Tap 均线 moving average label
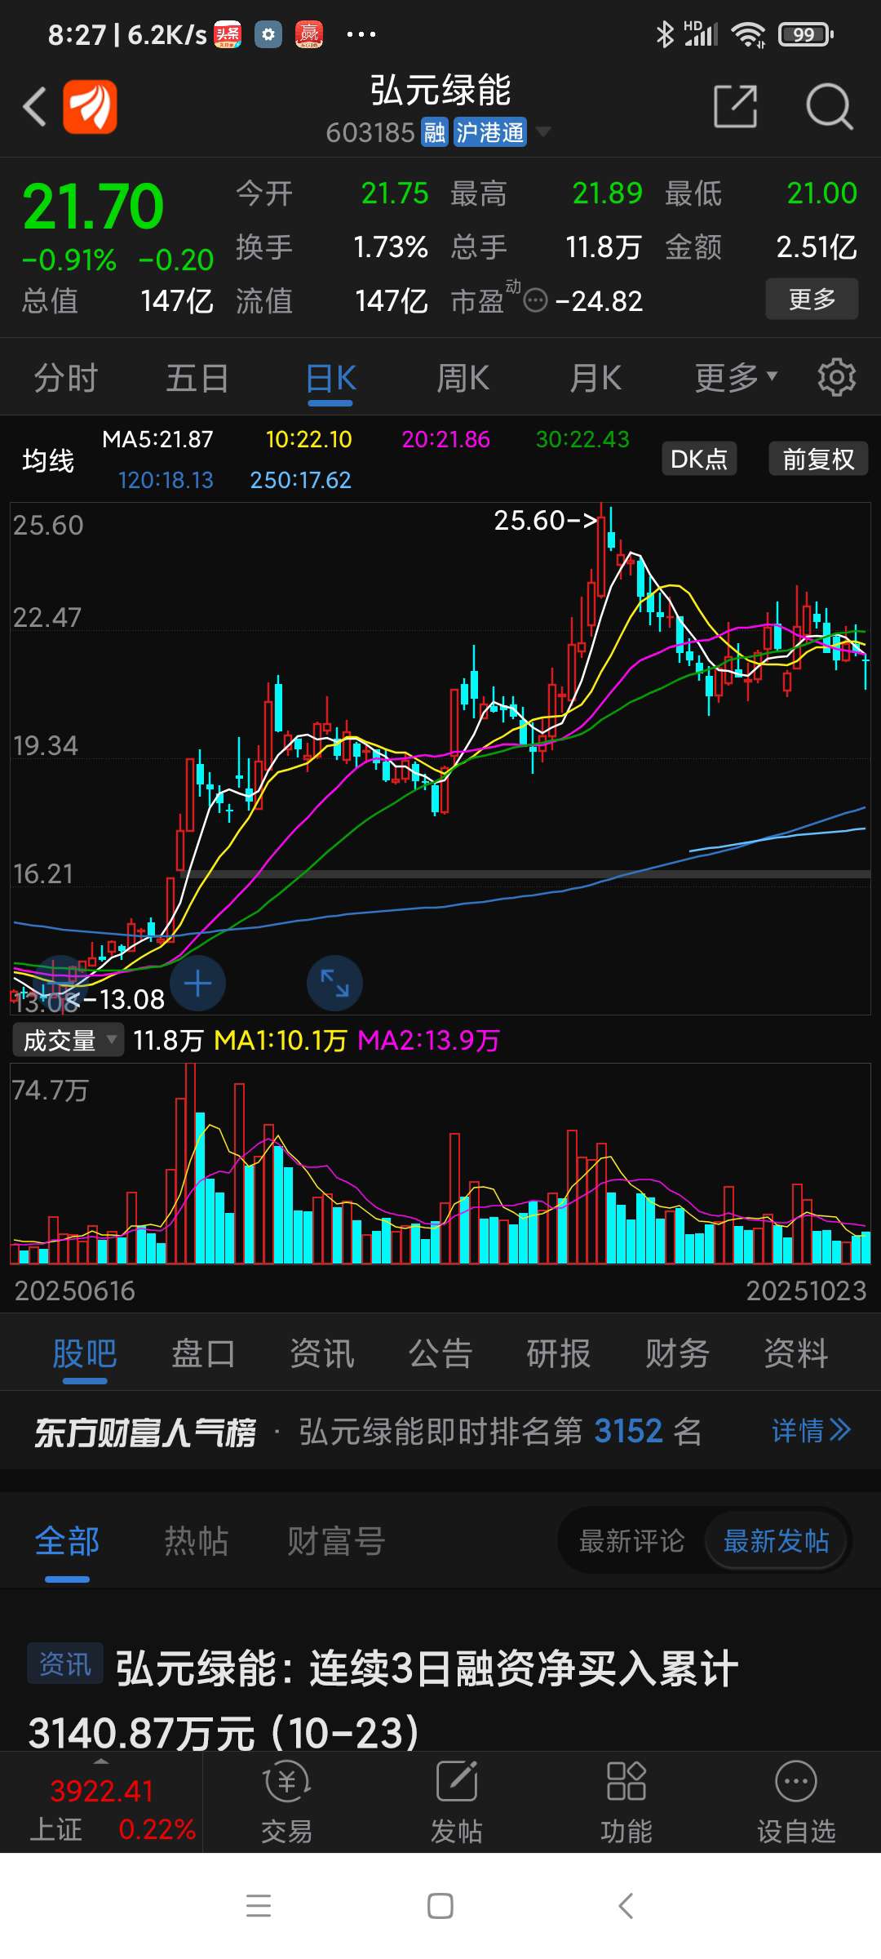 pos(48,460)
